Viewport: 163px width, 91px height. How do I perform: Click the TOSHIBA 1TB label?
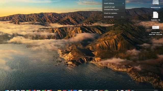click(156, 20)
